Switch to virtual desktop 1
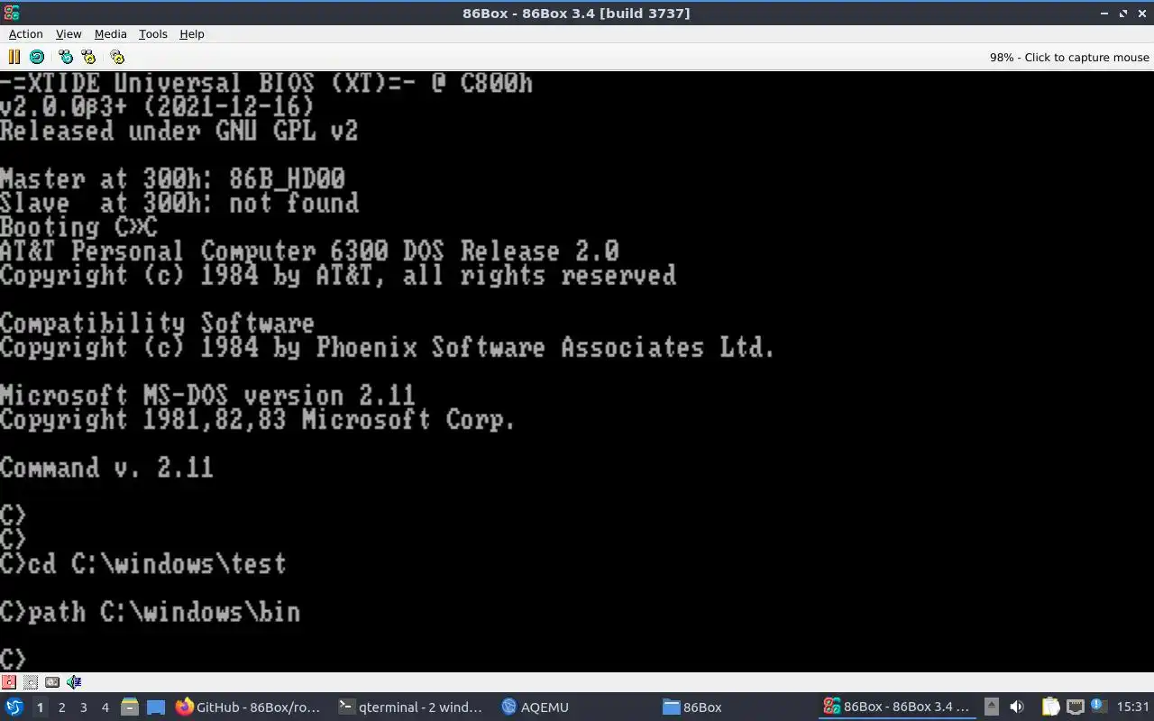This screenshot has height=721, width=1154. 40,707
